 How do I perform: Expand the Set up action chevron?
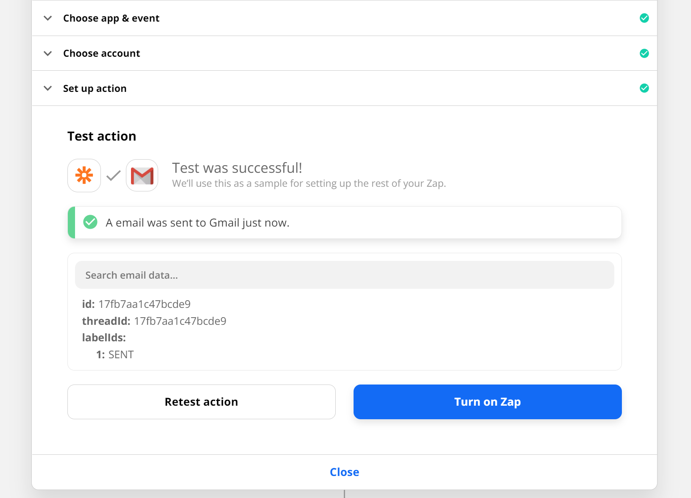coord(48,88)
